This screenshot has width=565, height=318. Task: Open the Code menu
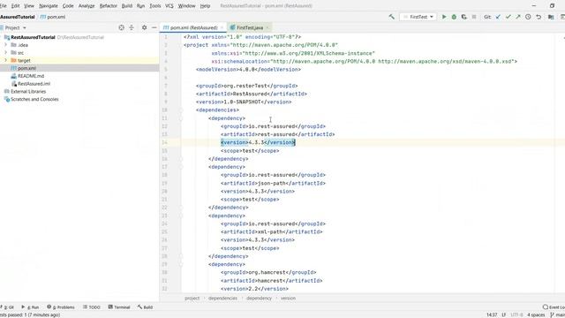pyautogui.click(x=68, y=6)
